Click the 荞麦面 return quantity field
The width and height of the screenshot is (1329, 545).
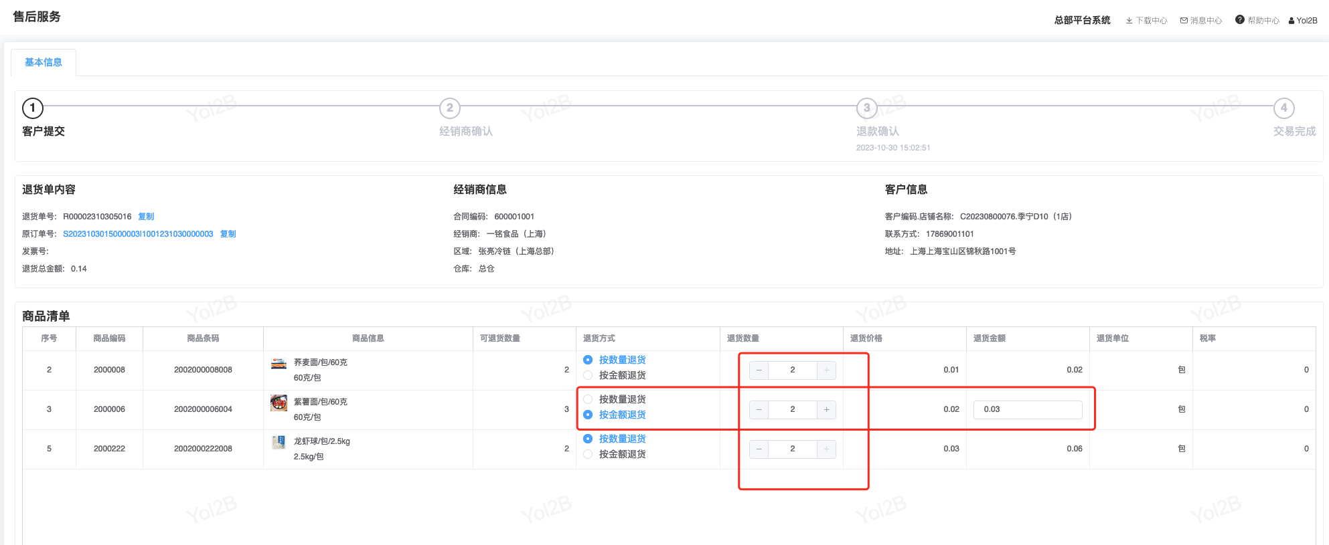(793, 370)
